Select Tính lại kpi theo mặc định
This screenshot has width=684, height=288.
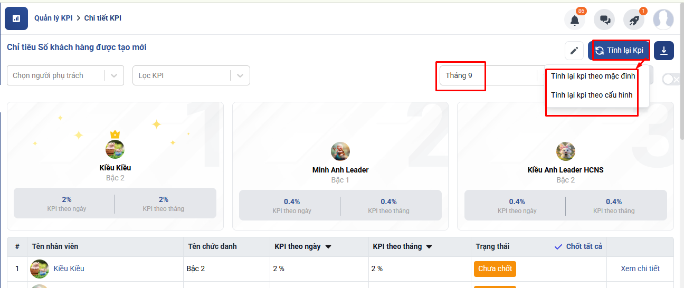coord(593,76)
